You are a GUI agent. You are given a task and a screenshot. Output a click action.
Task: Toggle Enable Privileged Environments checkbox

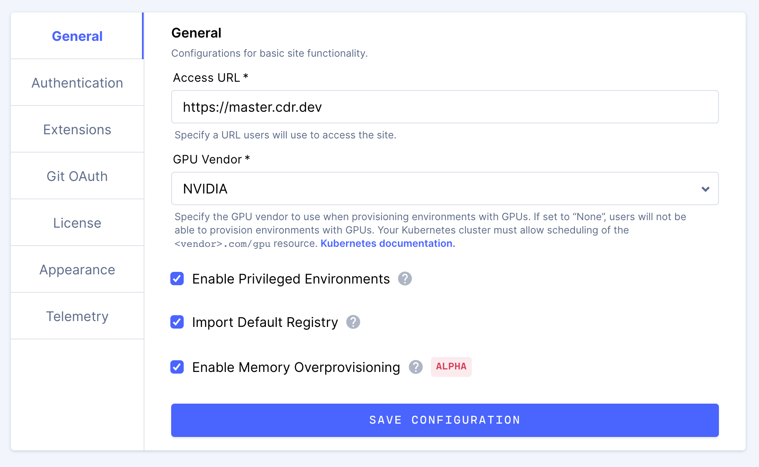coord(177,279)
